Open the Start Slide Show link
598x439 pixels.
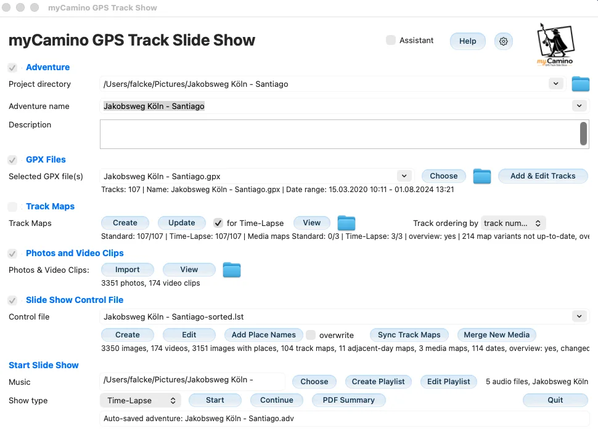(44, 365)
